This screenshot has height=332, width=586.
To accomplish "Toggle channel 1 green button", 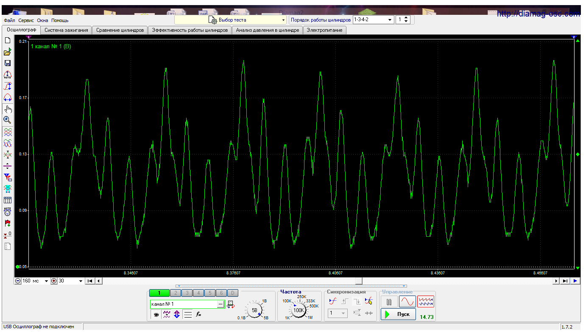I will coord(159,293).
